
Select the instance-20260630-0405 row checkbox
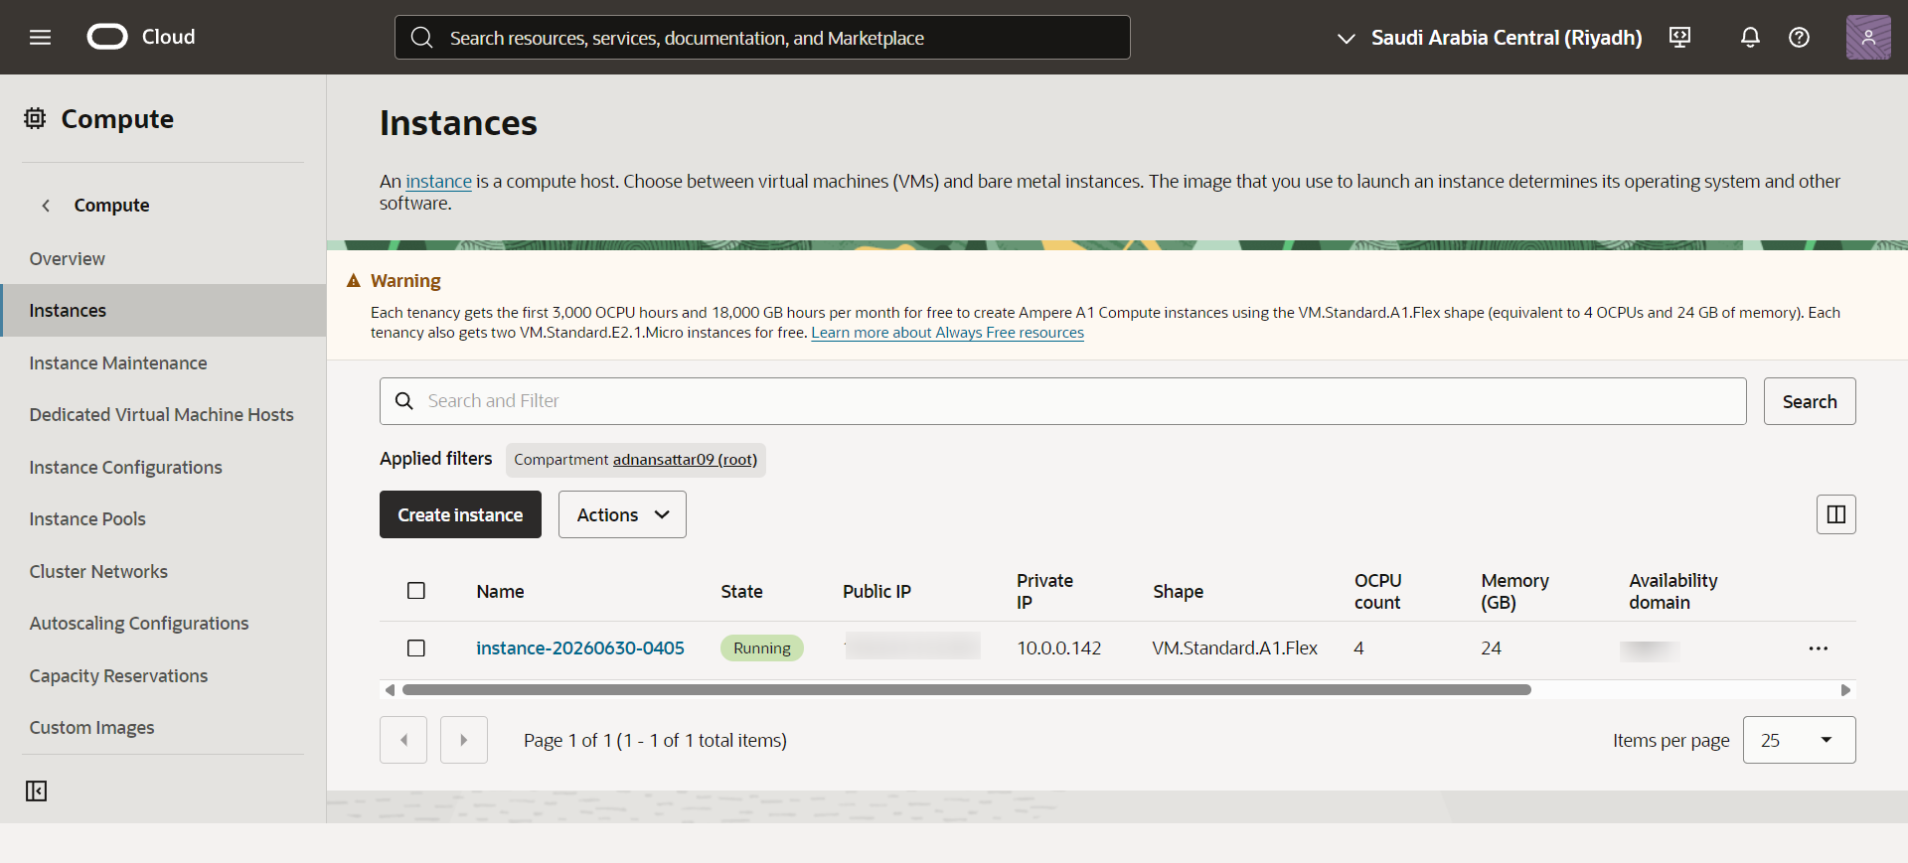[x=416, y=648]
